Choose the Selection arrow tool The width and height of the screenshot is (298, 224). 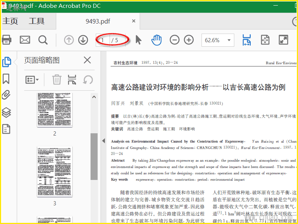click(x=139, y=40)
